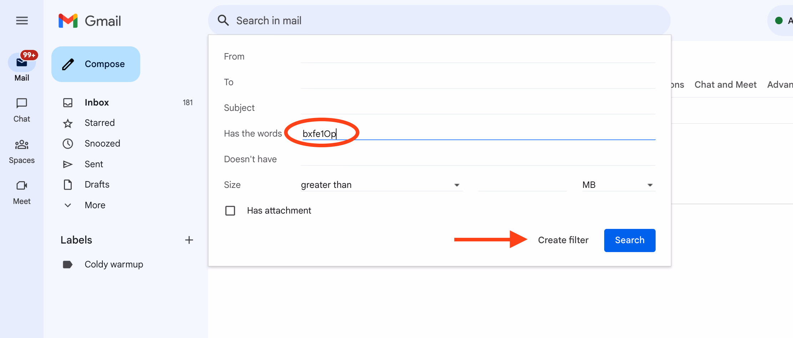The width and height of the screenshot is (793, 338).
Task: Open the Inbox folder
Action: coord(97,103)
